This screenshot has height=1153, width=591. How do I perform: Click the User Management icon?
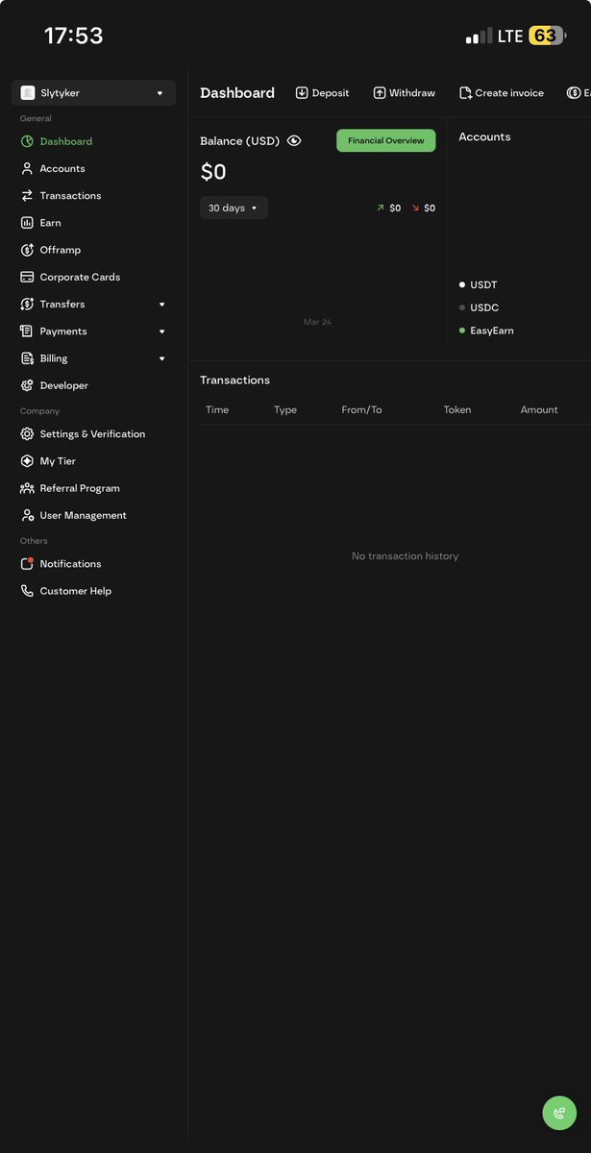[27, 515]
